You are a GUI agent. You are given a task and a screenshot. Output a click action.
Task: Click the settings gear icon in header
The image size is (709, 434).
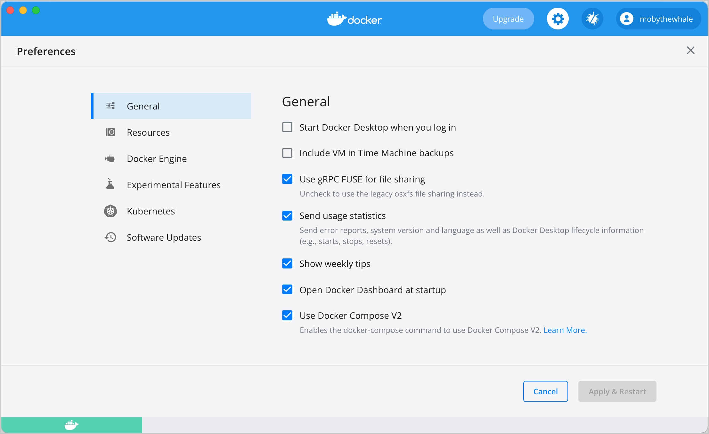[x=558, y=19]
